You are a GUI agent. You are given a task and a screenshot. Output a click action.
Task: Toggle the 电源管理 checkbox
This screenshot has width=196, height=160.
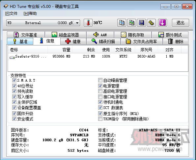click(x=100, y=86)
